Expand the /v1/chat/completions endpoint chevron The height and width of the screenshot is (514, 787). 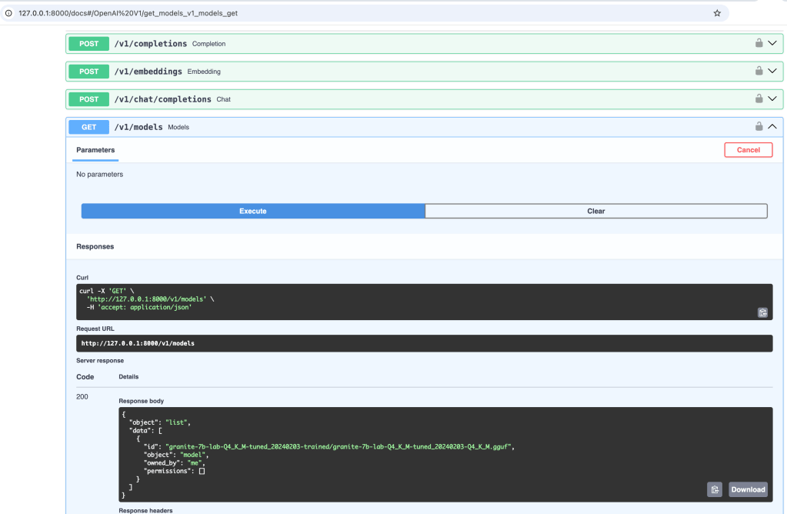pyautogui.click(x=772, y=98)
